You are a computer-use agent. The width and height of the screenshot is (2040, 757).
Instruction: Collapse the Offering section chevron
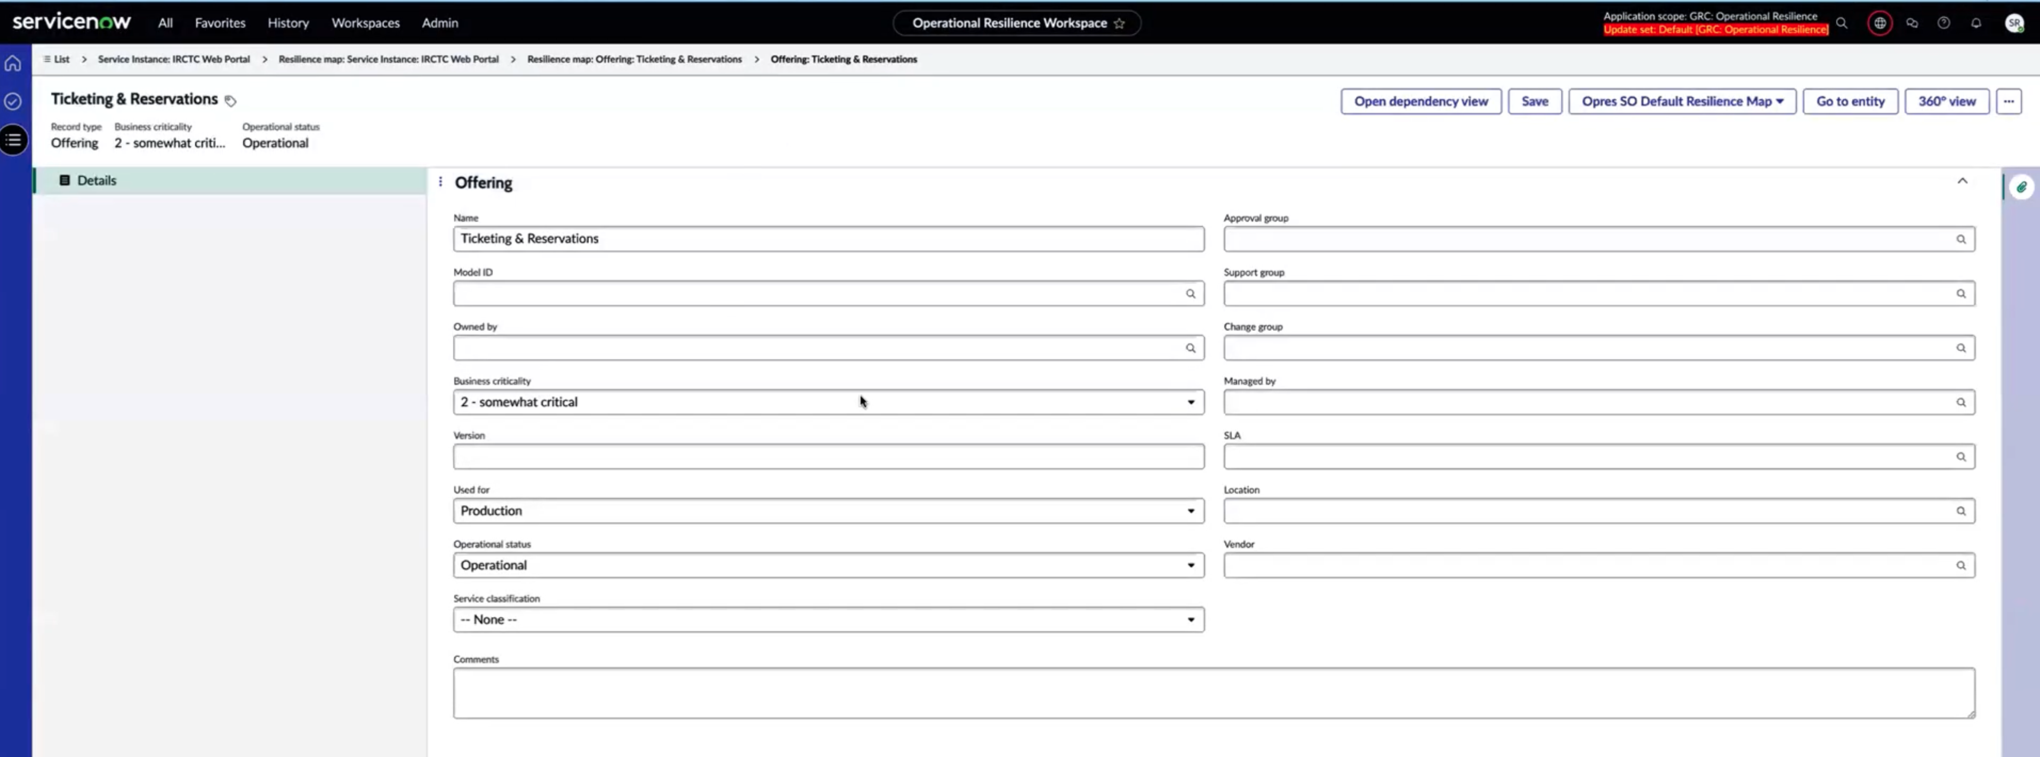point(1962,181)
